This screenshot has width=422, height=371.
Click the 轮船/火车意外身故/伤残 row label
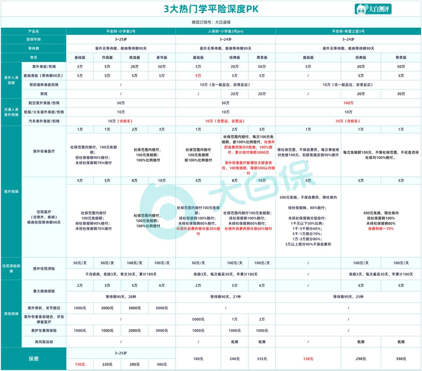[x=44, y=112]
